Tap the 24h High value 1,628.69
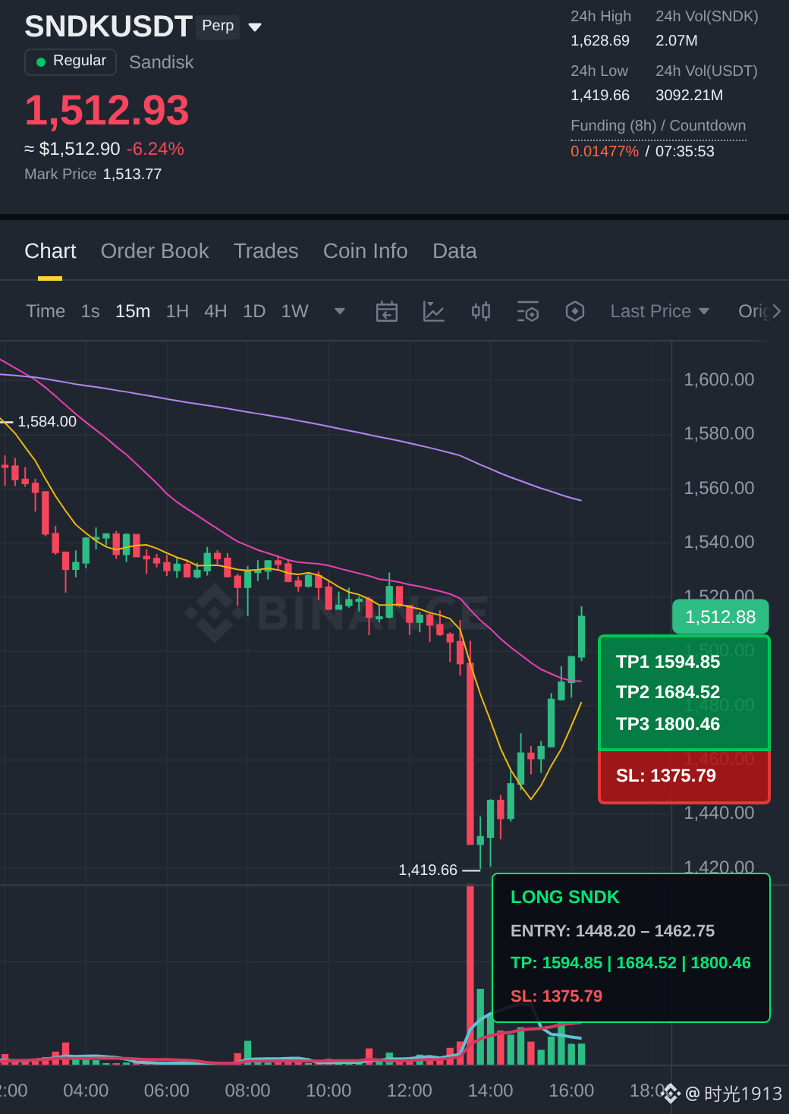Screen dimensions: 789x1114 click(600, 40)
